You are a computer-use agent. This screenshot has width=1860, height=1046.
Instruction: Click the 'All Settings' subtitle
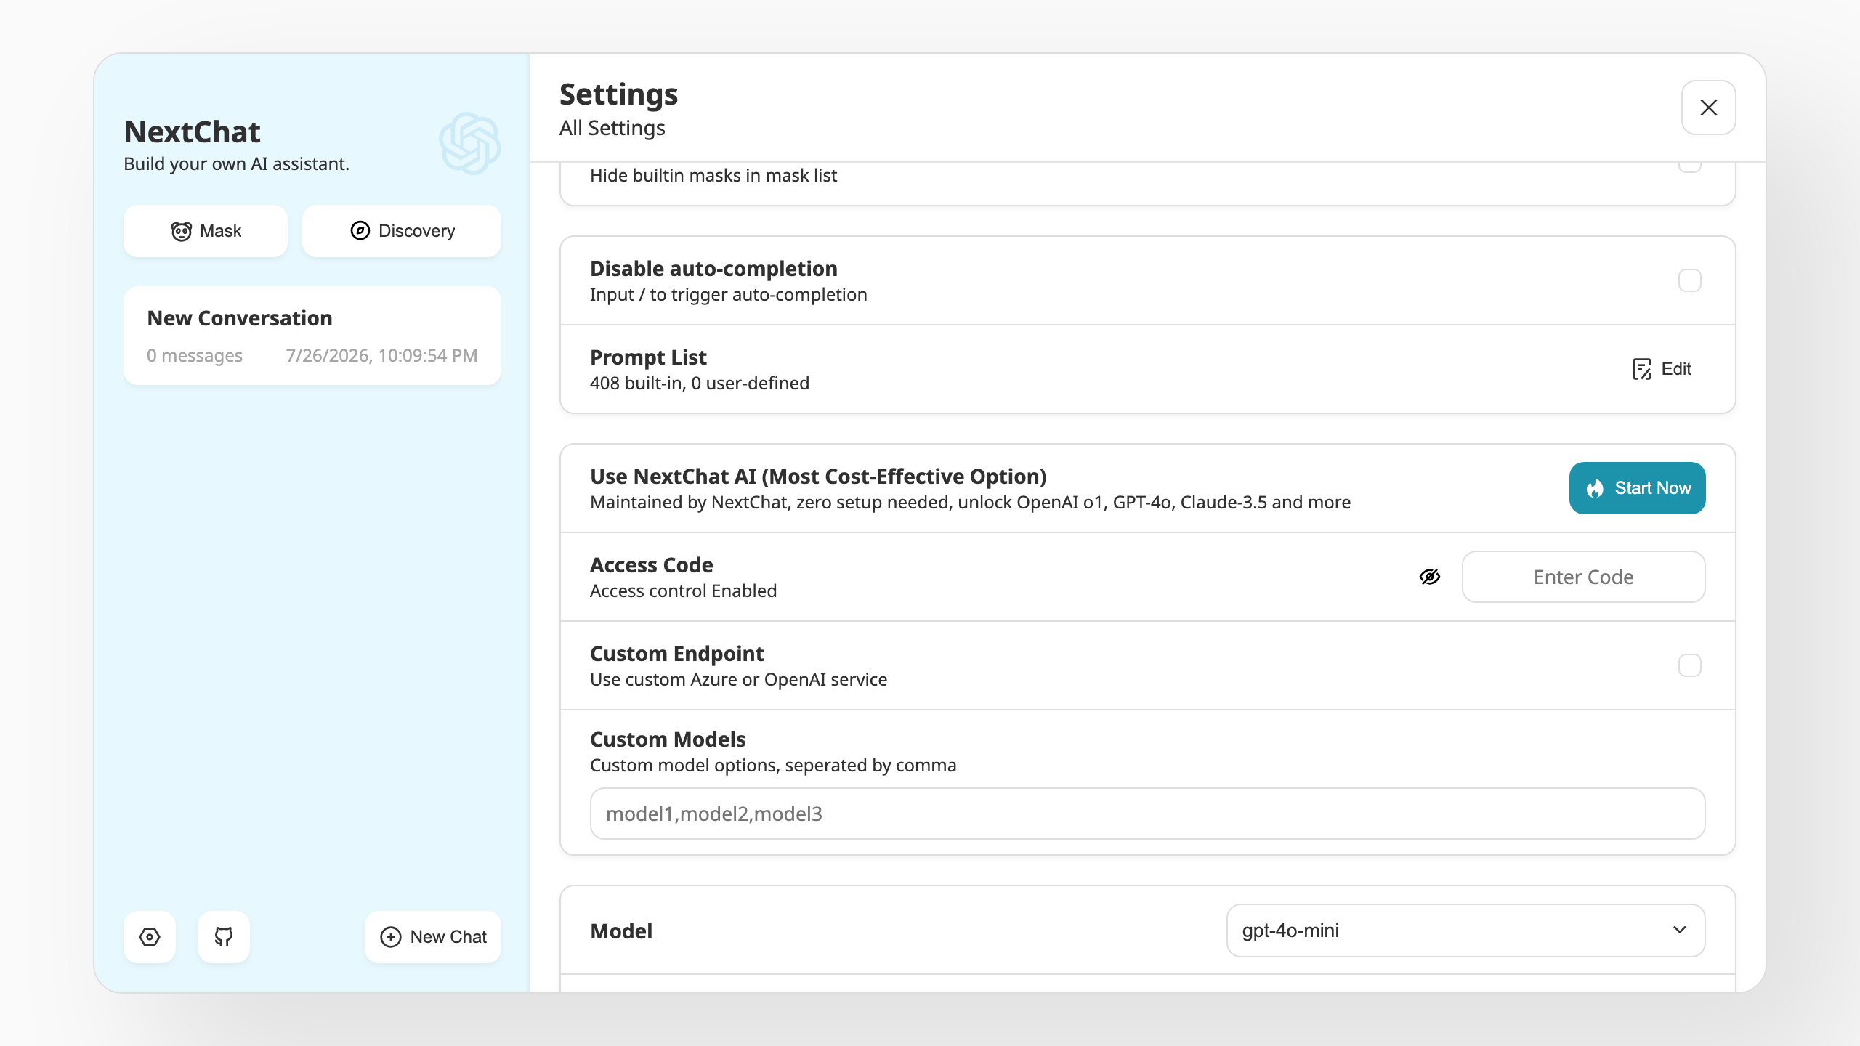tap(612, 128)
